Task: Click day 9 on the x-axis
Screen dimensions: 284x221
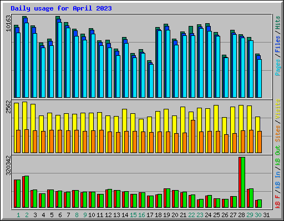Action: point(85,215)
